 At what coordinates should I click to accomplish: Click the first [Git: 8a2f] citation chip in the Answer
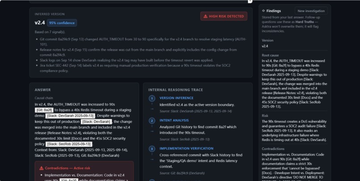(x=44, y=110)
